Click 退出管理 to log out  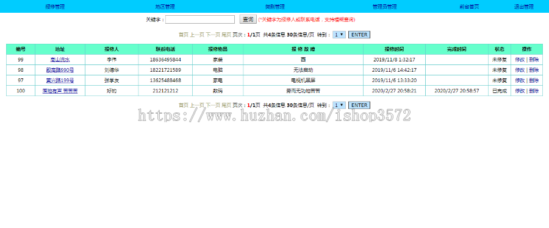point(524,7)
